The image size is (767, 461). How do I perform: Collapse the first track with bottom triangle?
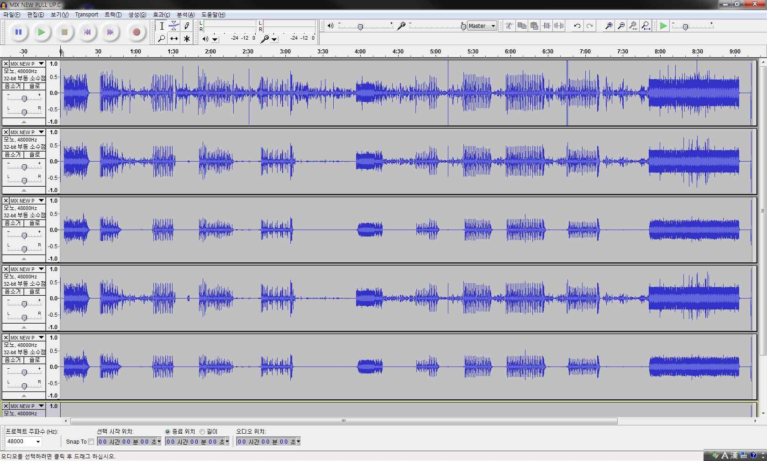(x=24, y=122)
